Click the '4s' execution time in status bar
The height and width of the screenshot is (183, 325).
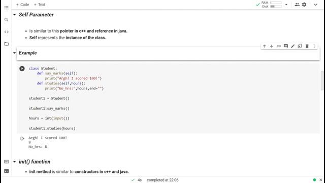140,180
